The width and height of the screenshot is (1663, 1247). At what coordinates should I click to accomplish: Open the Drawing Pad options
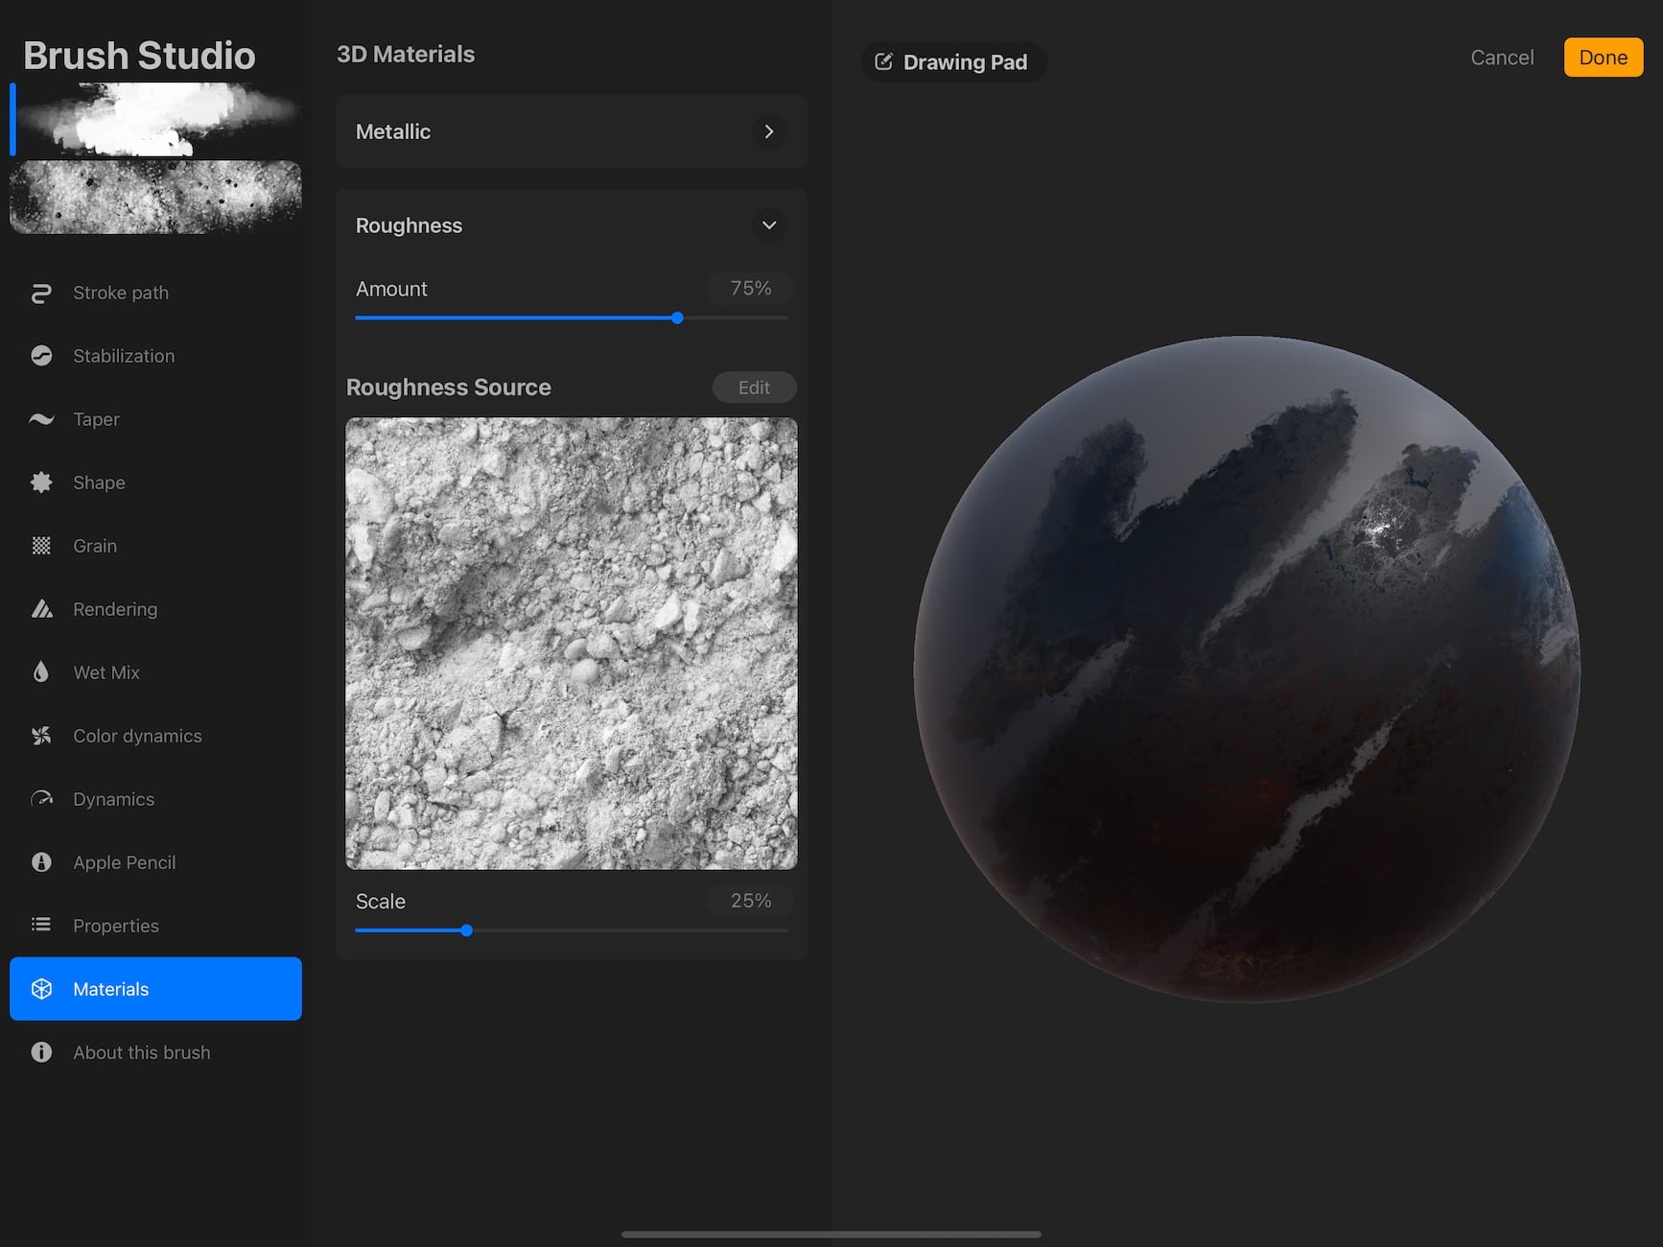(x=953, y=62)
